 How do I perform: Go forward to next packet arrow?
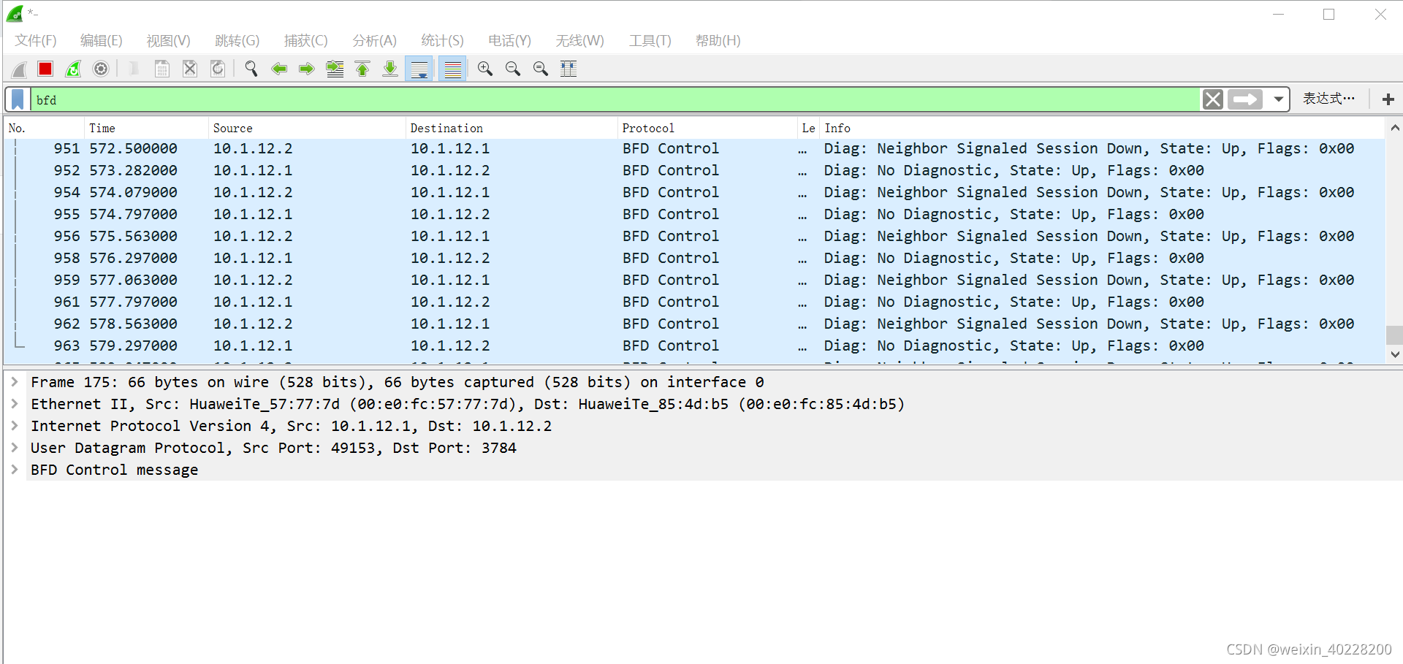tap(307, 69)
